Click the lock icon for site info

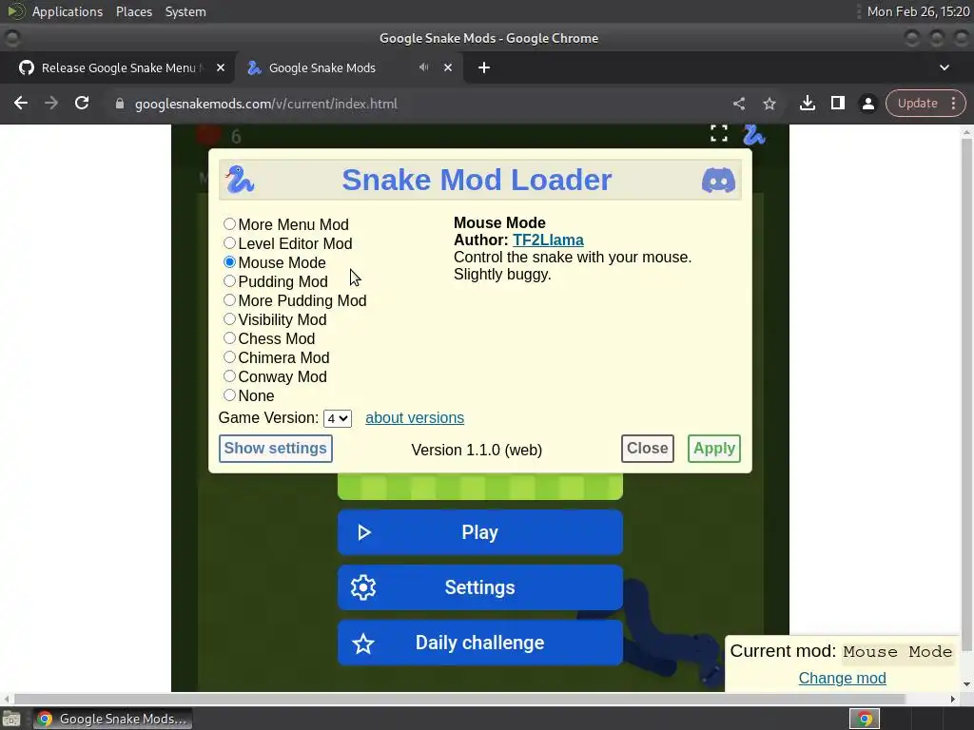[x=119, y=104]
